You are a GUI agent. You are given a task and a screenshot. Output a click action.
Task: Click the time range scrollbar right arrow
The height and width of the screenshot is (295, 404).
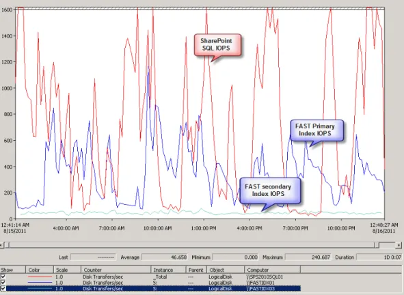399,245
